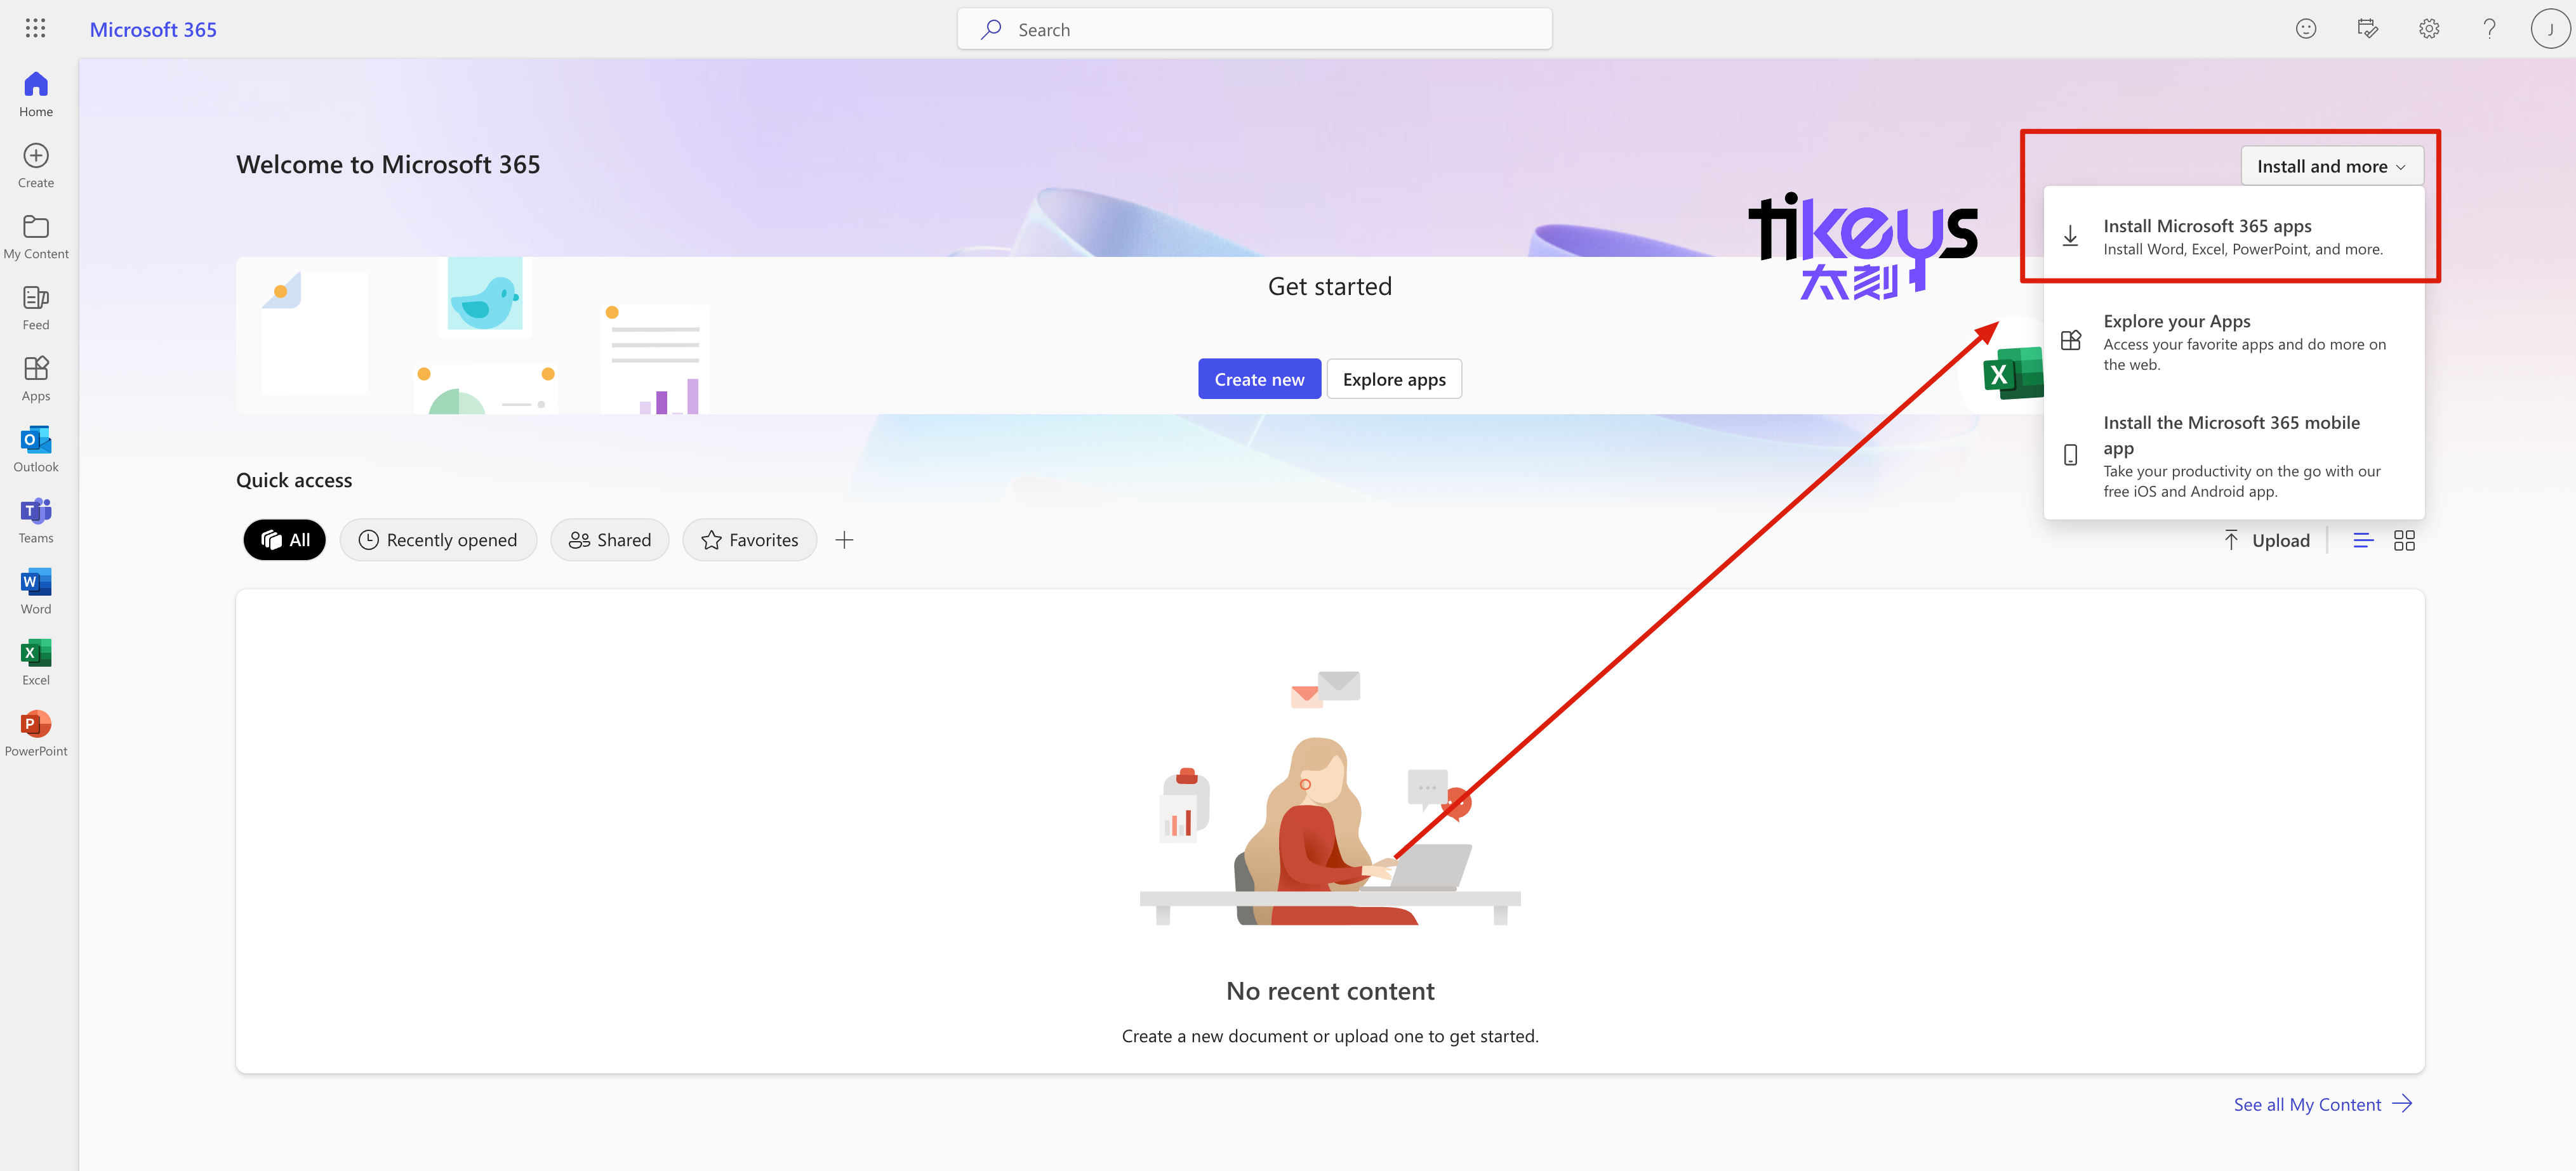Launch Outlook from the sidebar
This screenshot has height=1171, width=2576.
[36, 450]
